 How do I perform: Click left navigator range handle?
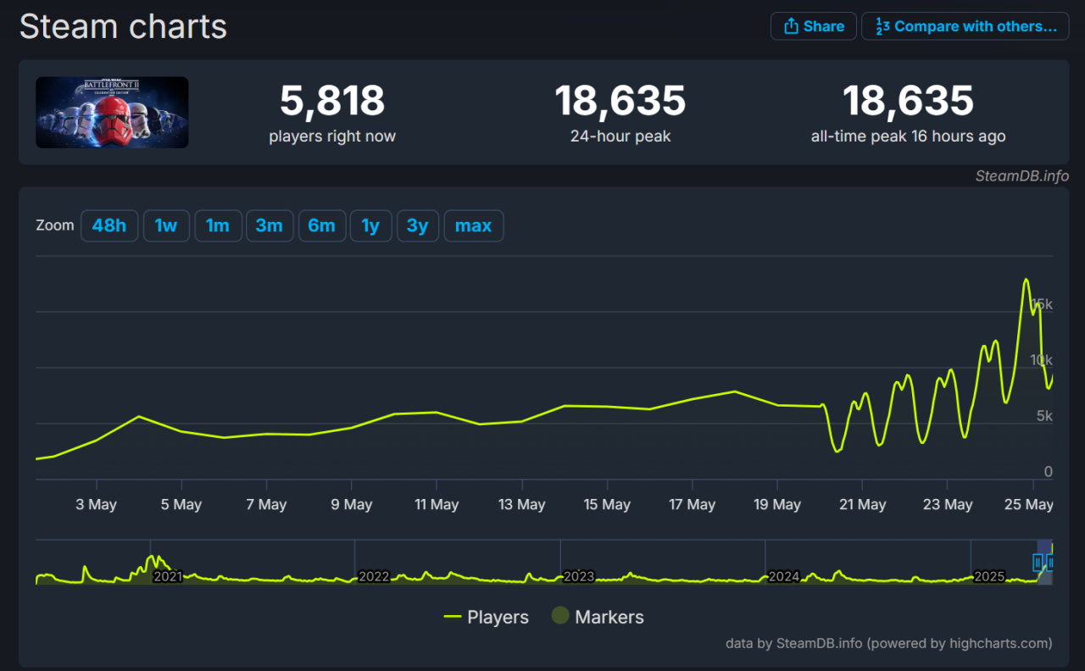click(1038, 562)
